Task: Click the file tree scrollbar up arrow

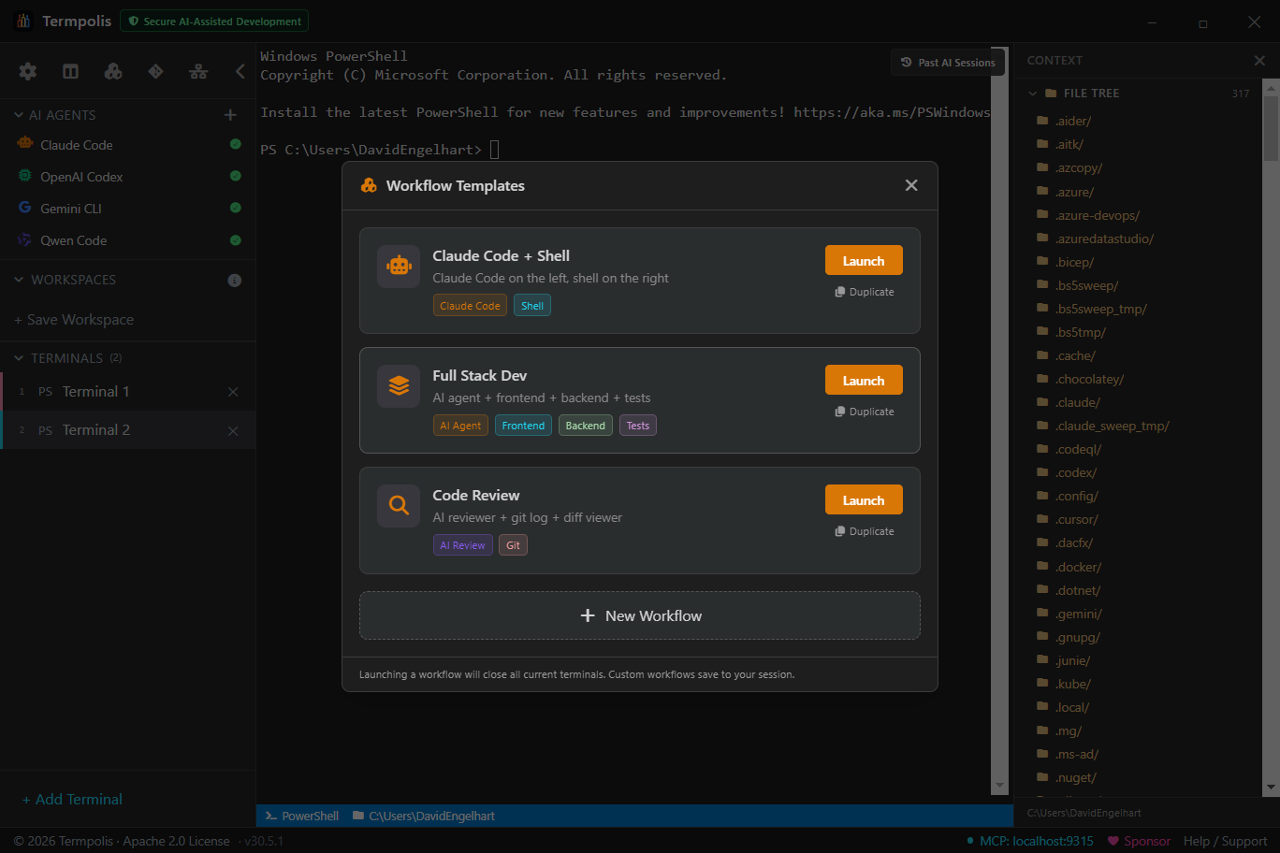Action: (x=1271, y=87)
